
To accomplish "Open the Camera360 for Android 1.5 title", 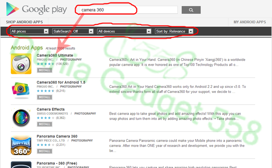I will 61,82.
